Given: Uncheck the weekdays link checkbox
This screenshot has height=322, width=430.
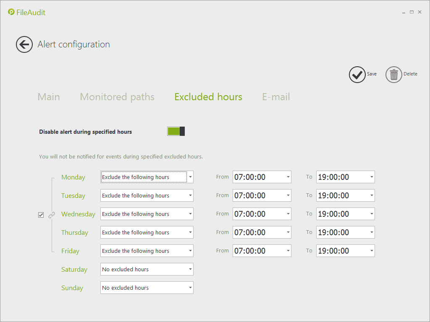Looking at the screenshot, I should point(41,215).
